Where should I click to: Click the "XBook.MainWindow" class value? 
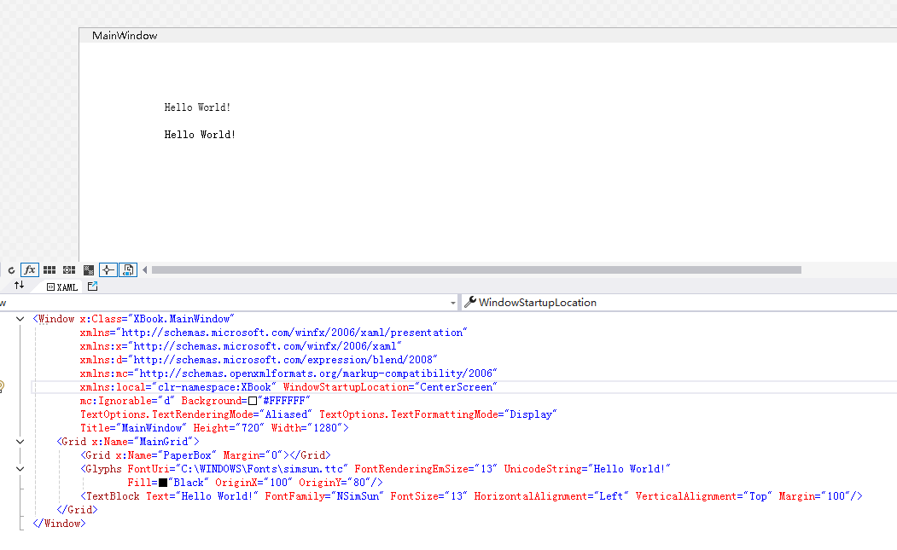[x=181, y=319]
